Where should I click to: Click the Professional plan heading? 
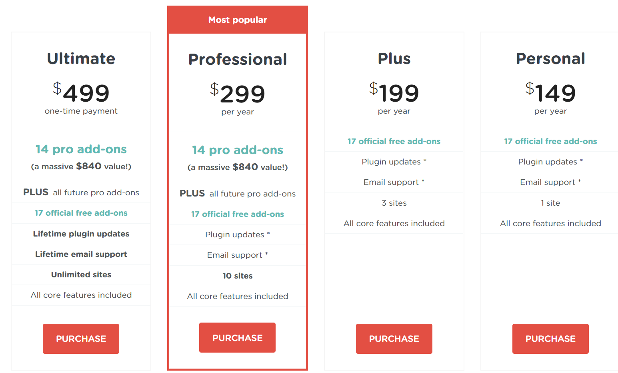pyautogui.click(x=237, y=60)
